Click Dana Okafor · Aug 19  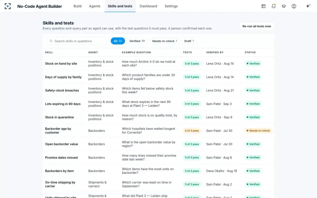222,171
